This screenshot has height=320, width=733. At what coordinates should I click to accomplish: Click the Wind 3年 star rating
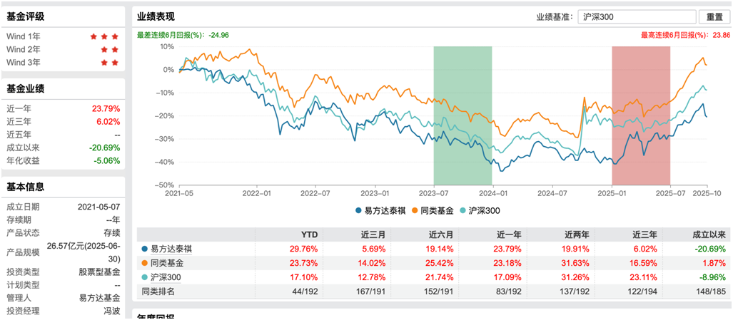[109, 63]
